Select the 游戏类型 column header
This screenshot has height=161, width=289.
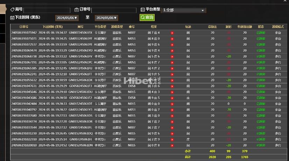tap(117, 27)
